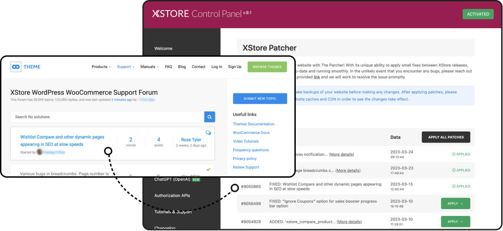
Task: Open More details for breadcrumbs patch
Action: pyautogui.click(x=348, y=170)
